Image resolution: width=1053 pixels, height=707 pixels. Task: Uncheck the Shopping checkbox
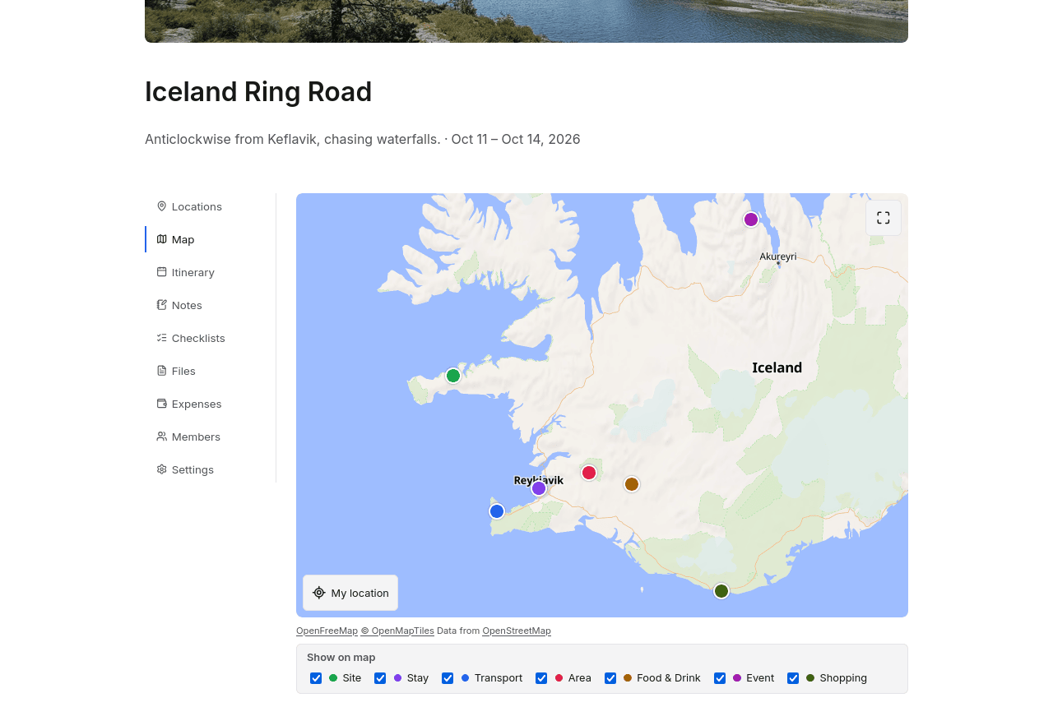[793, 678]
